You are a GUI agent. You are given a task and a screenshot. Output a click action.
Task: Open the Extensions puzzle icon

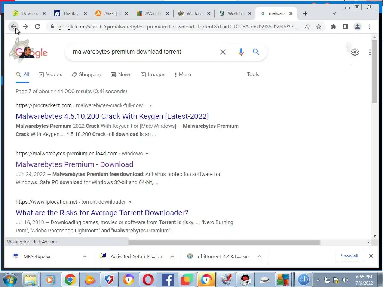[x=333, y=27]
